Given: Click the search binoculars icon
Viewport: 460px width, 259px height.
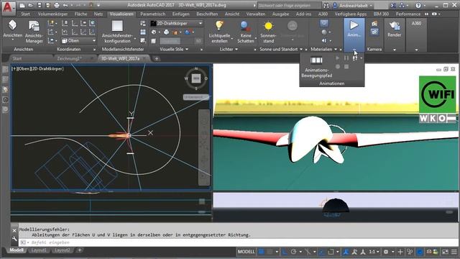Looking at the screenshot, I should click(x=326, y=6).
